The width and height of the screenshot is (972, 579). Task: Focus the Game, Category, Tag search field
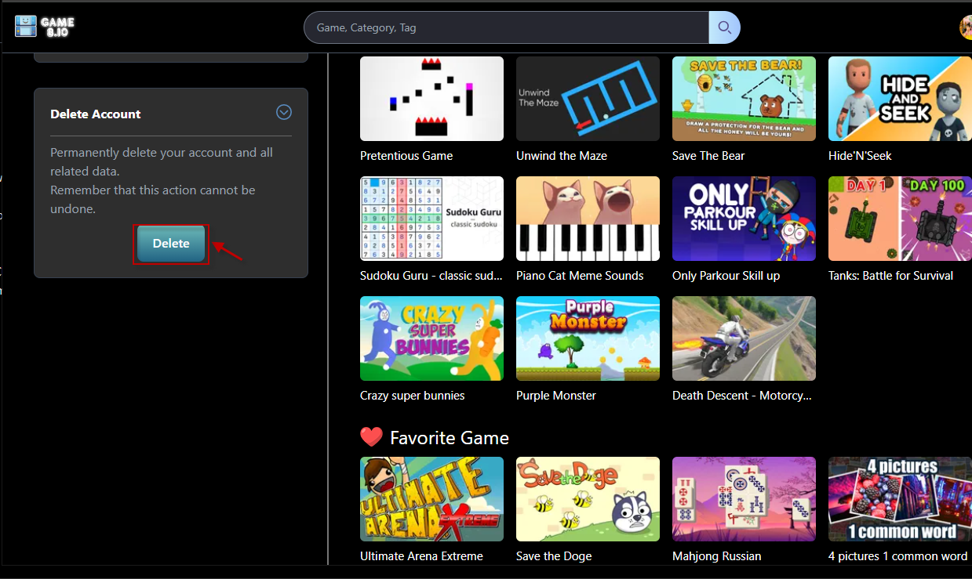[506, 27]
